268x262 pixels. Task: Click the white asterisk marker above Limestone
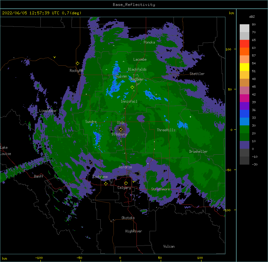pos(48,108)
